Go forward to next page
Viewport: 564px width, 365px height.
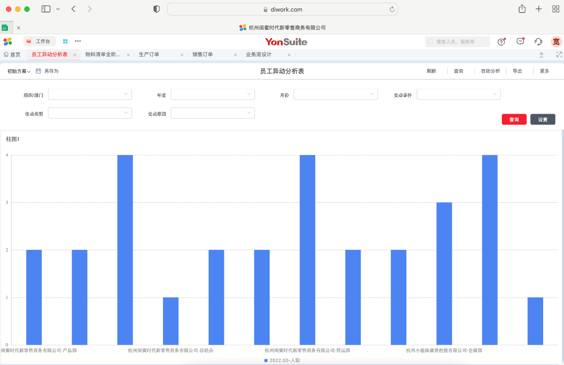pos(90,9)
